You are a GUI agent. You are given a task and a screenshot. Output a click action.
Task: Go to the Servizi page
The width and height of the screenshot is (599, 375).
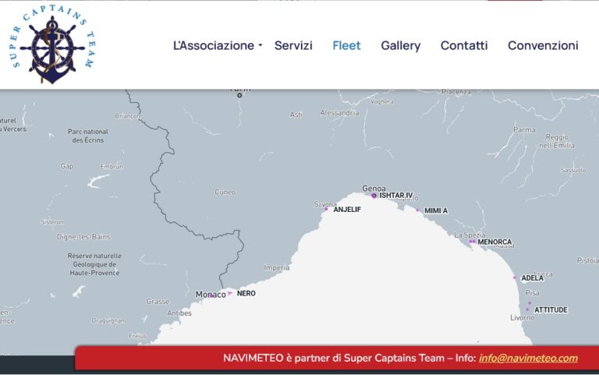point(293,45)
